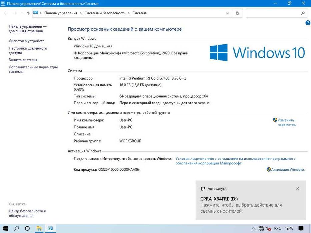Click 'Windows 10 Домашняя' edition text

click(93, 46)
